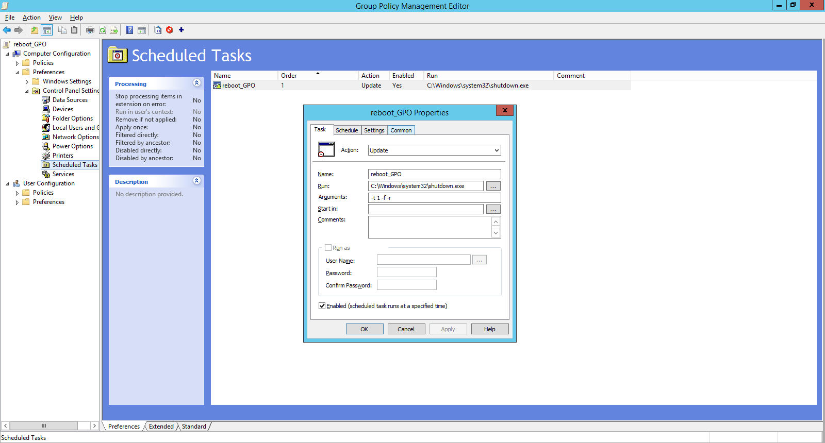Collapse the User Configuration tree node
825x443 pixels.
7,184
